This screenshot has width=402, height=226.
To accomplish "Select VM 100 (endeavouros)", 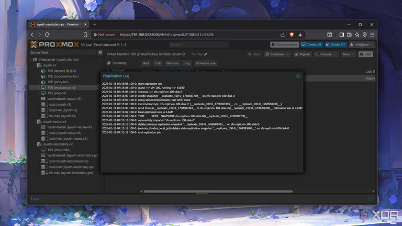I will tap(61, 88).
